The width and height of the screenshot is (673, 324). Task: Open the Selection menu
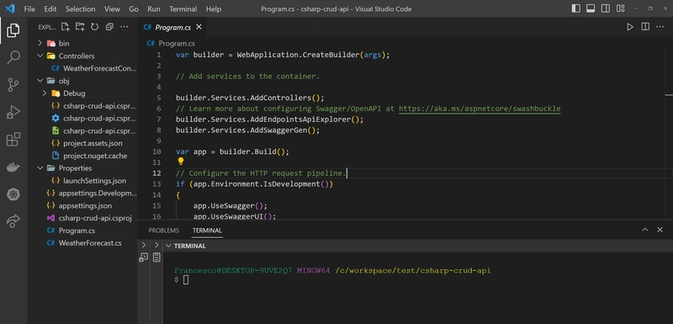pyautogui.click(x=80, y=8)
